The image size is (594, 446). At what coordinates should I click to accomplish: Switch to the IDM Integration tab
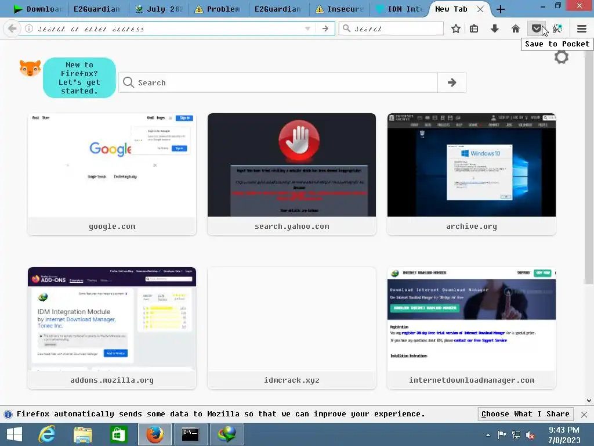(399, 9)
